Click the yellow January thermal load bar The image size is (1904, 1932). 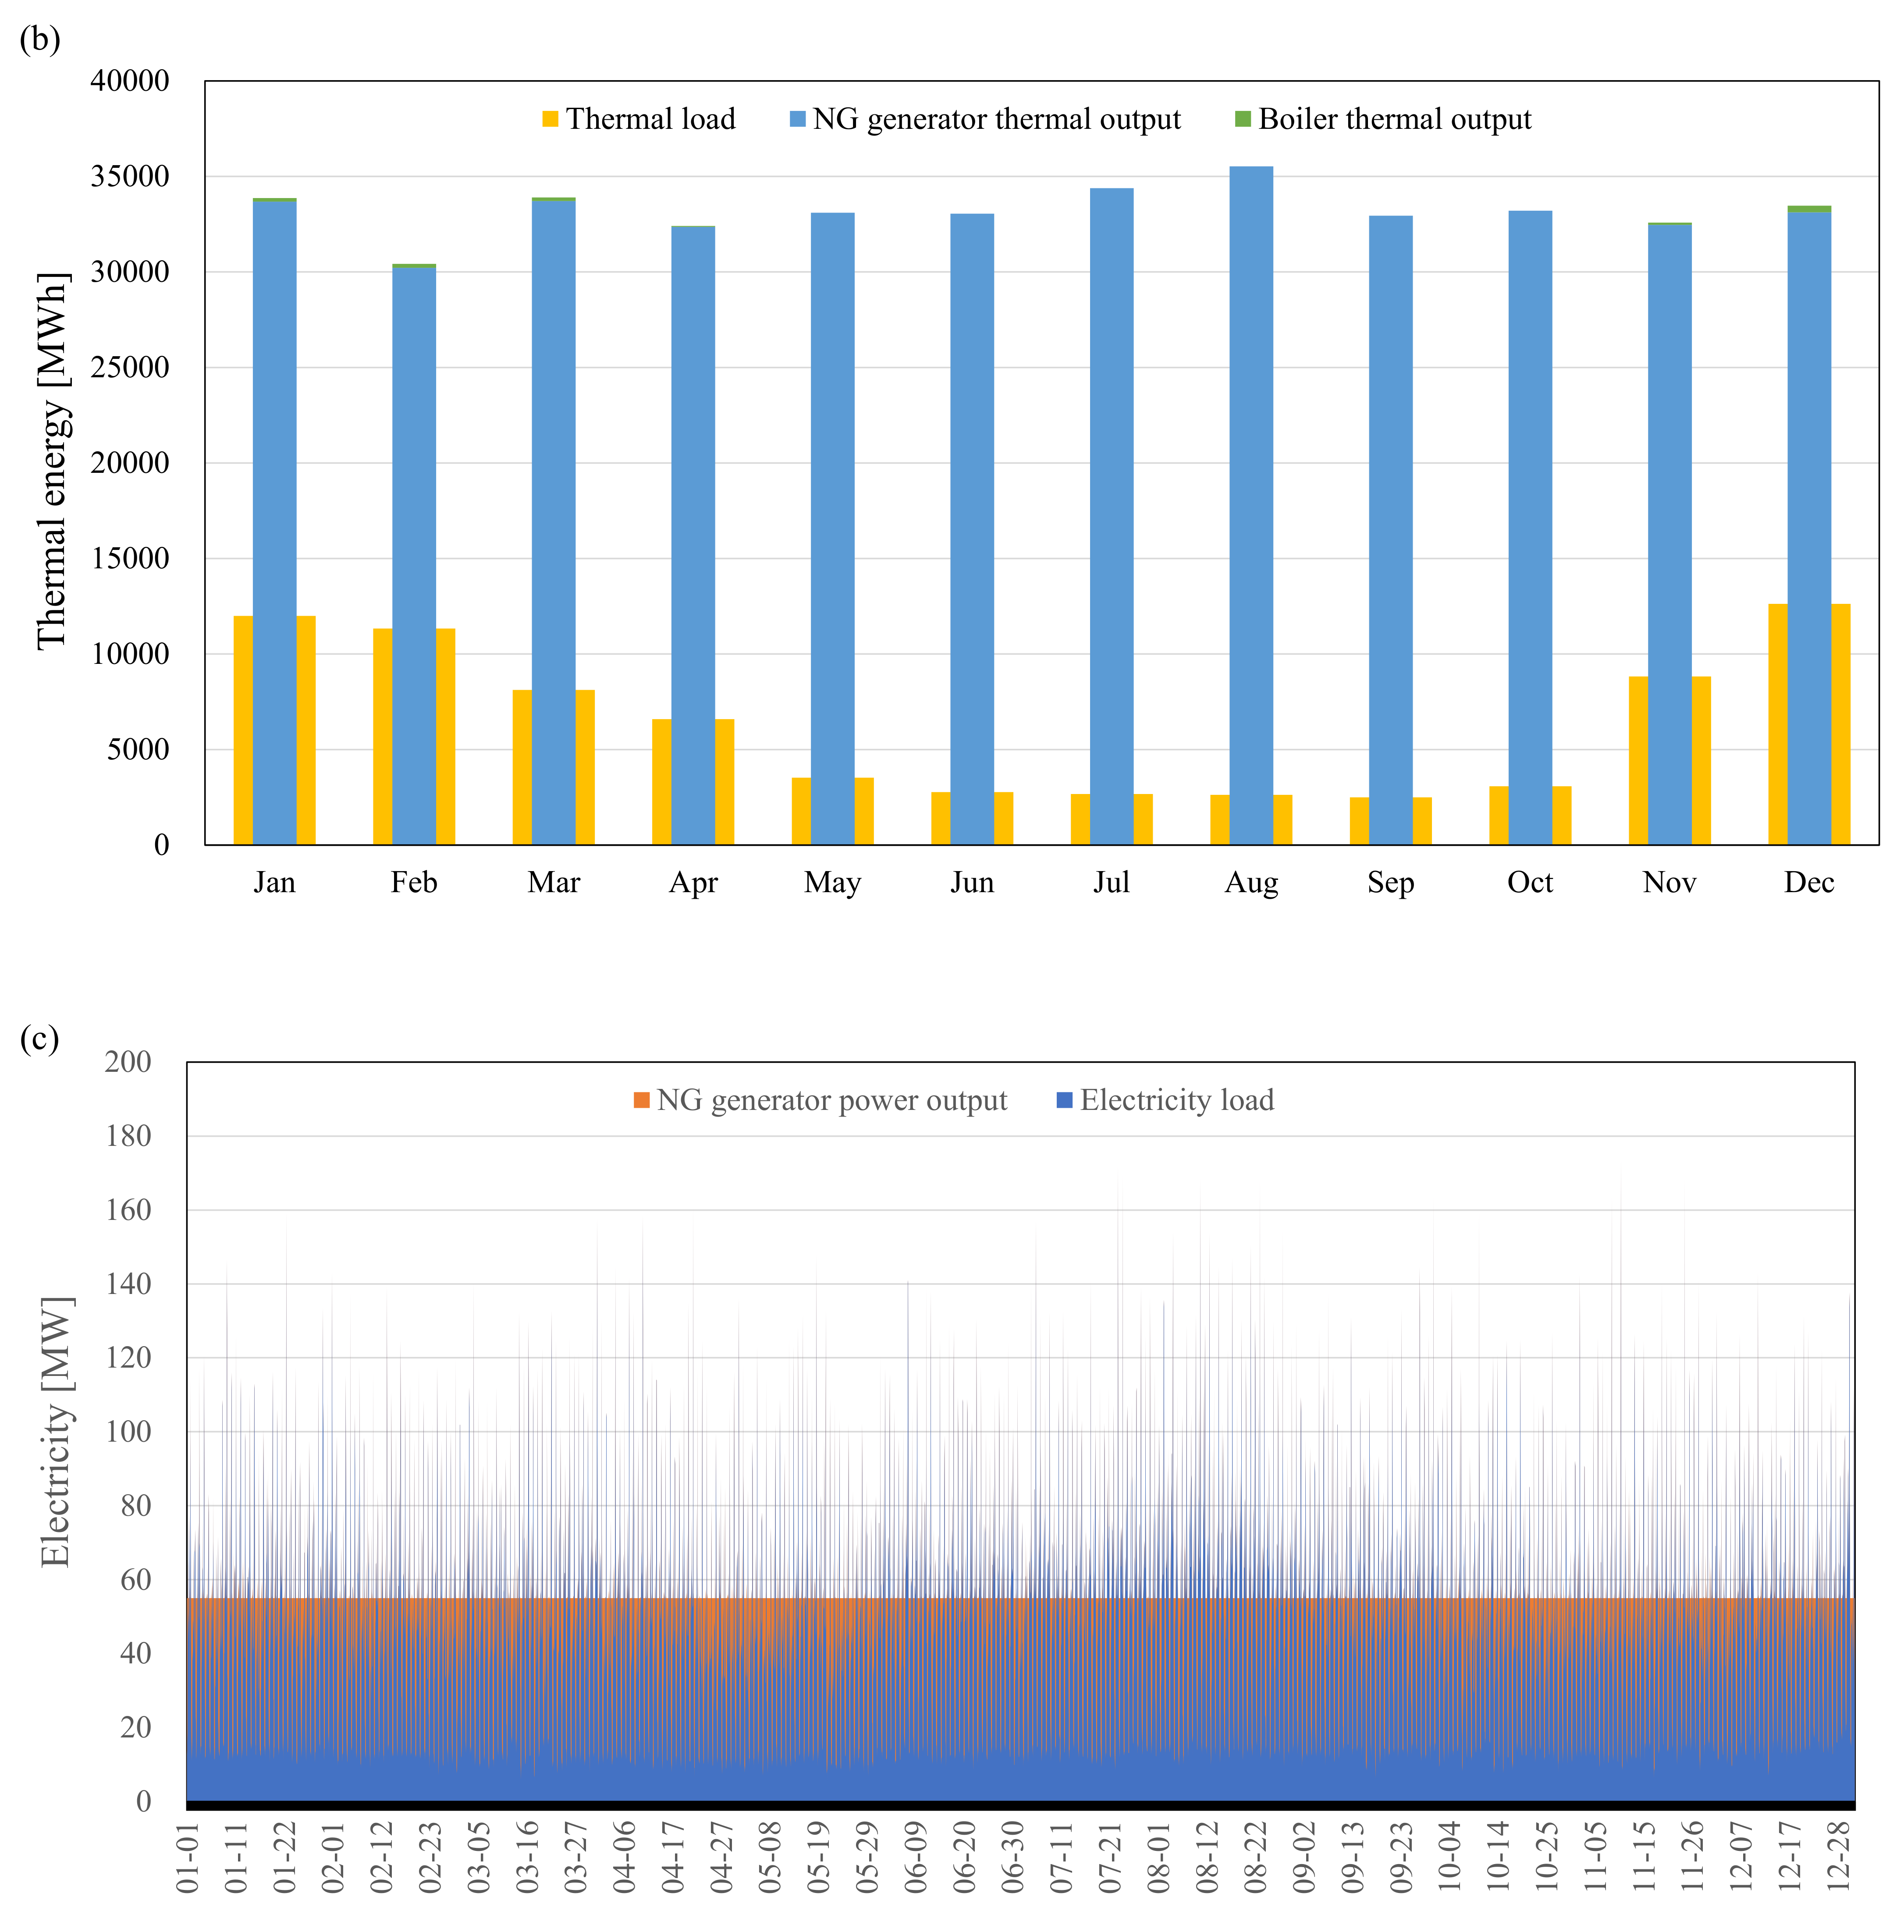243,730
